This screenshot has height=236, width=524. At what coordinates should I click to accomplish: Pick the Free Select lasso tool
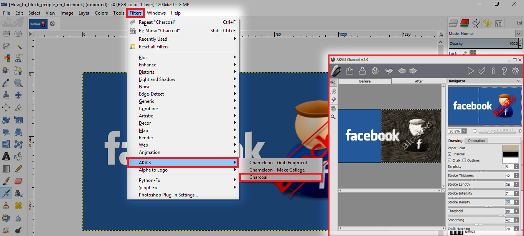point(6,46)
